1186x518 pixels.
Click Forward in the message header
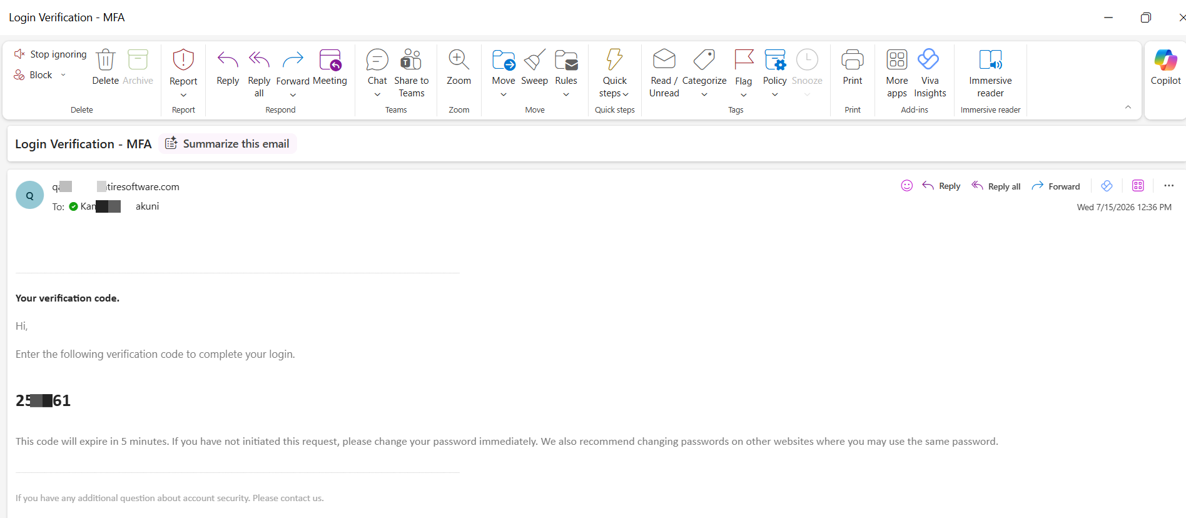click(x=1056, y=186)
